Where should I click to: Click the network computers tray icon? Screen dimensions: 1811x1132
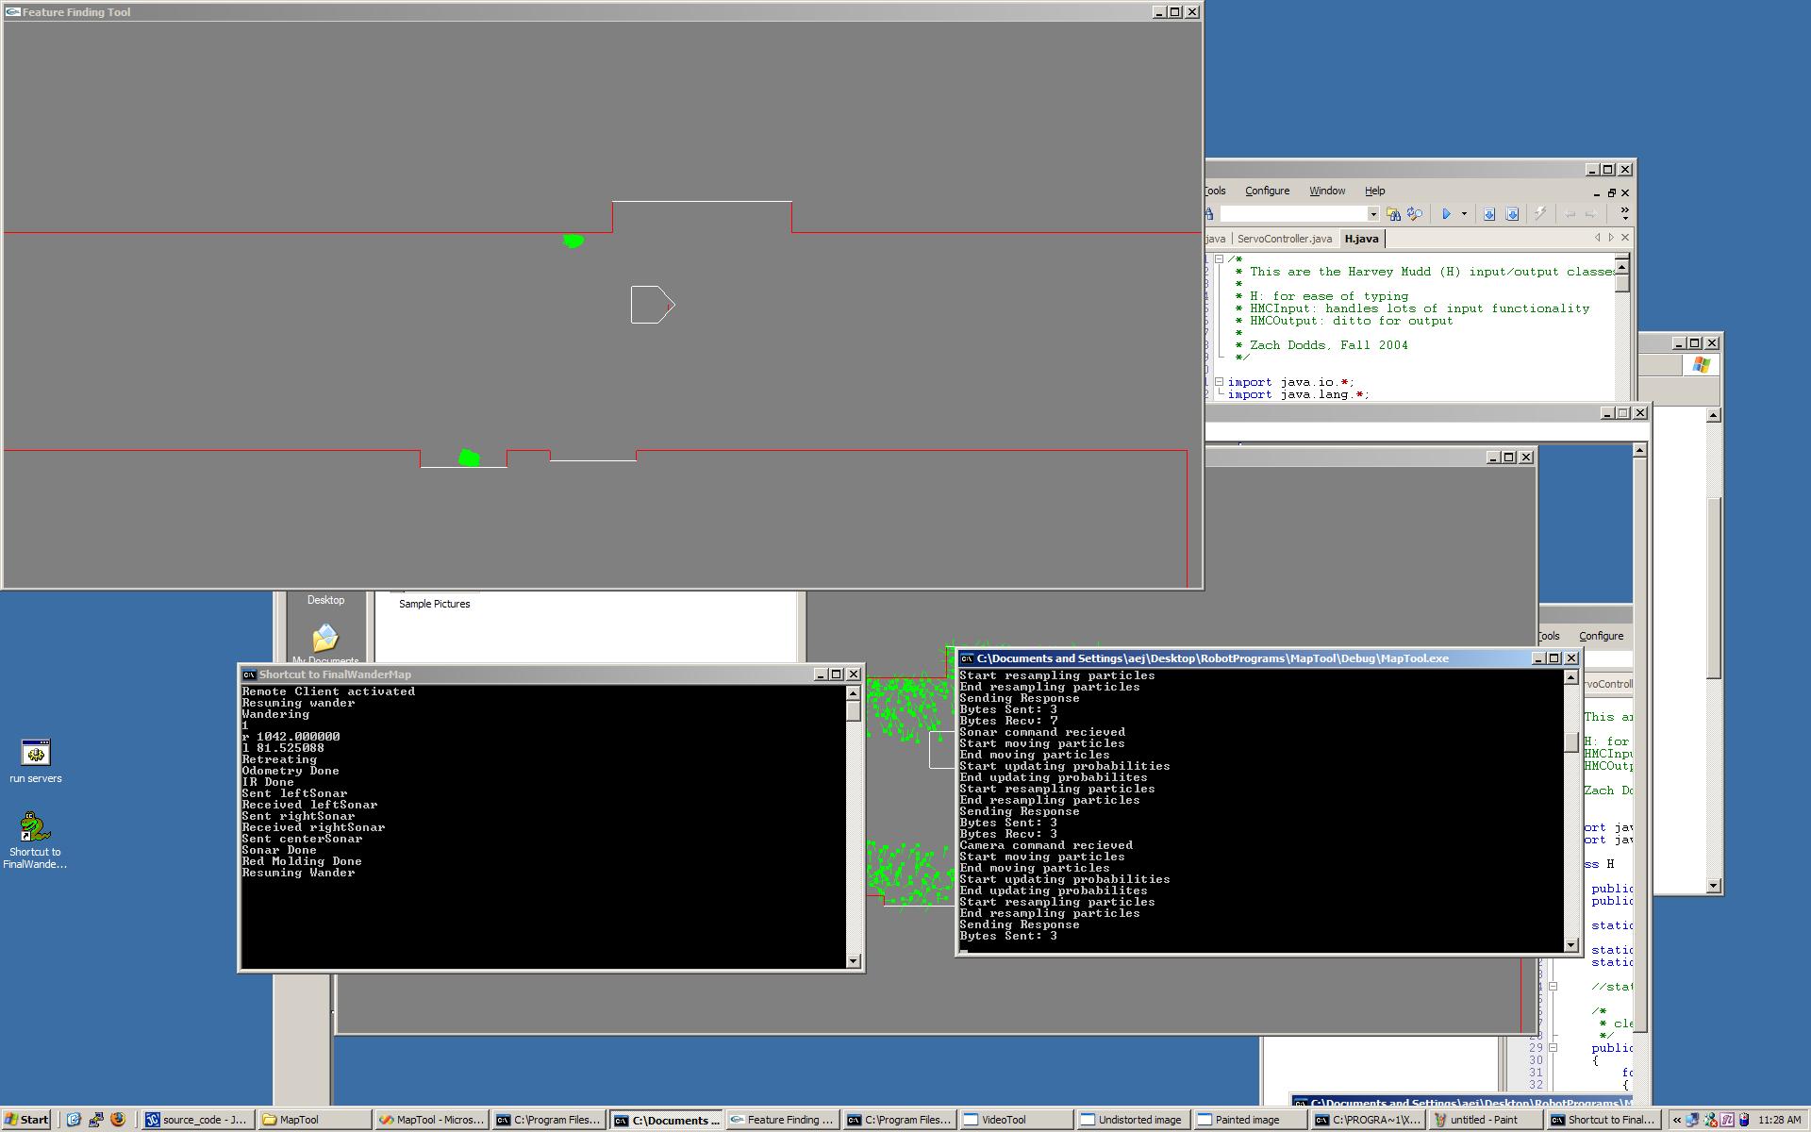tap(1693, 1120)
